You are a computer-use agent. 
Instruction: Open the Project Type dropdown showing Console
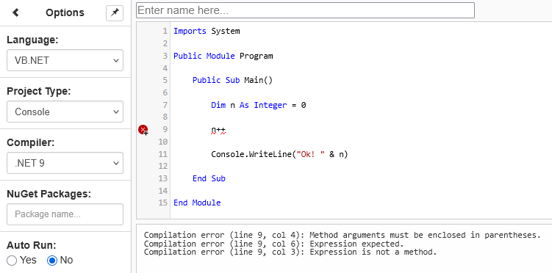[x=65, y=112]
